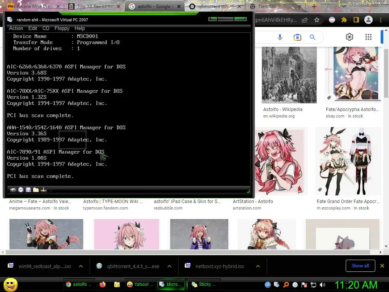This screenshot has width=389, height=292.
Task: Click shared folder icon in Virtual PC status bar
Action: (36, 190)
